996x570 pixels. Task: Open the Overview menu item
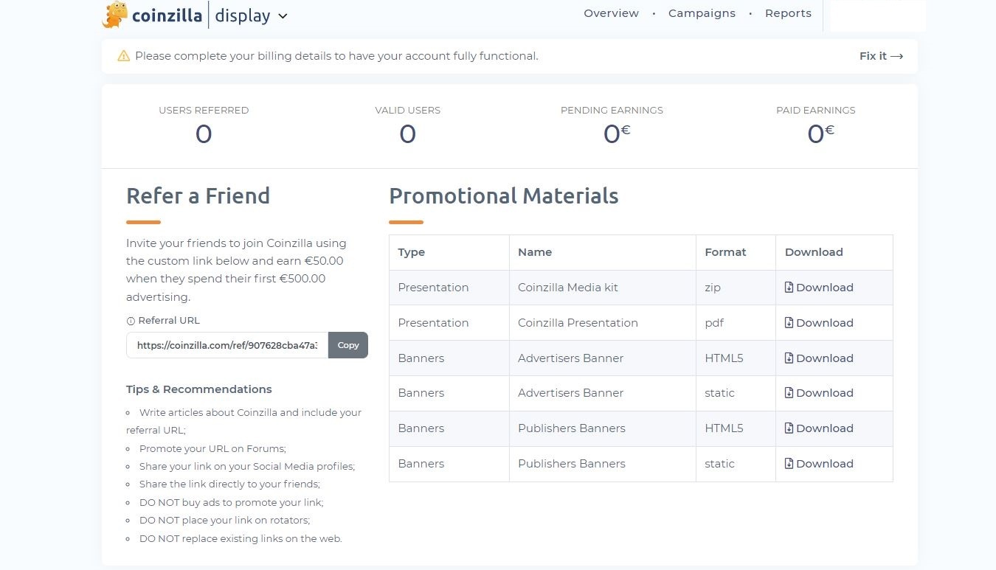click(x=611, y=13)
